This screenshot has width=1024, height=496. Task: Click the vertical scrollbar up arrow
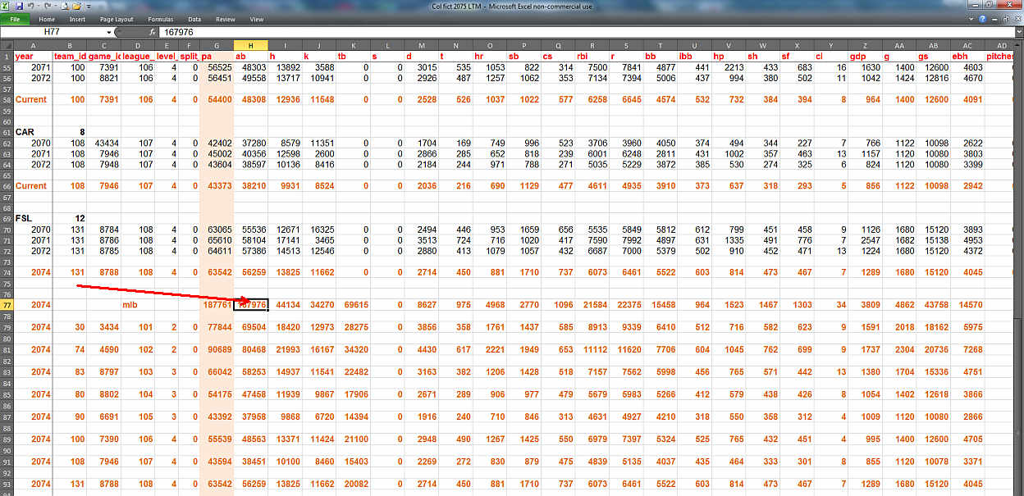click(1017, 45)
